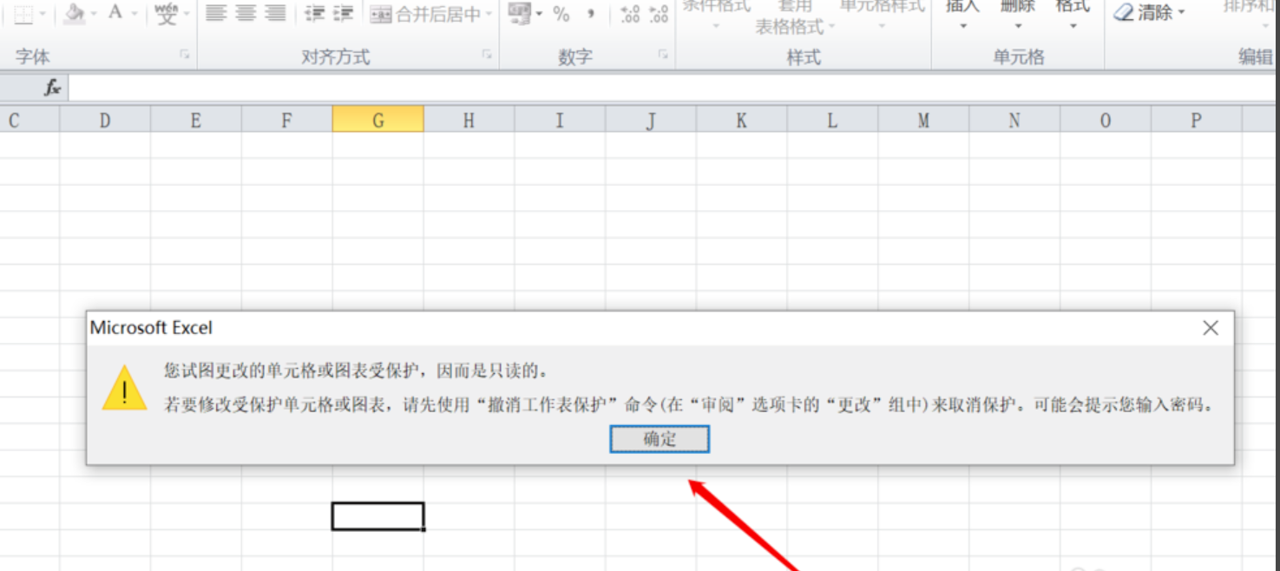Click the decrease indent icon
1280x571 pixels.
pos(314,13)
